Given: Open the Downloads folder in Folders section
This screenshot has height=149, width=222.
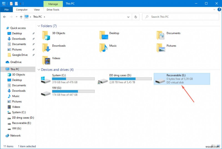Looking at the screenshot, I should coord(54,48).
